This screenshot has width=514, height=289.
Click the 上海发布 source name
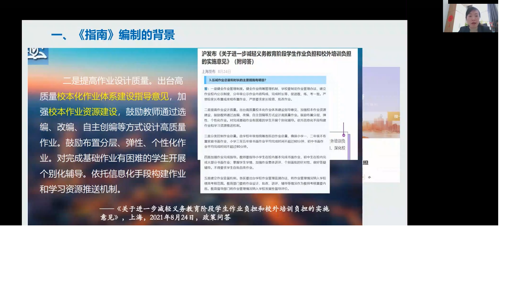click(x=208, y=71)
